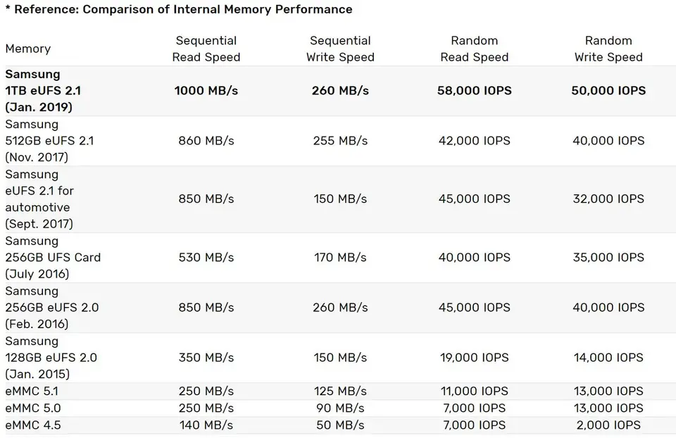Select the Samsung 256GB UFS Card label
The height and width of the screenshot is (438, 676).
[53, 258]
